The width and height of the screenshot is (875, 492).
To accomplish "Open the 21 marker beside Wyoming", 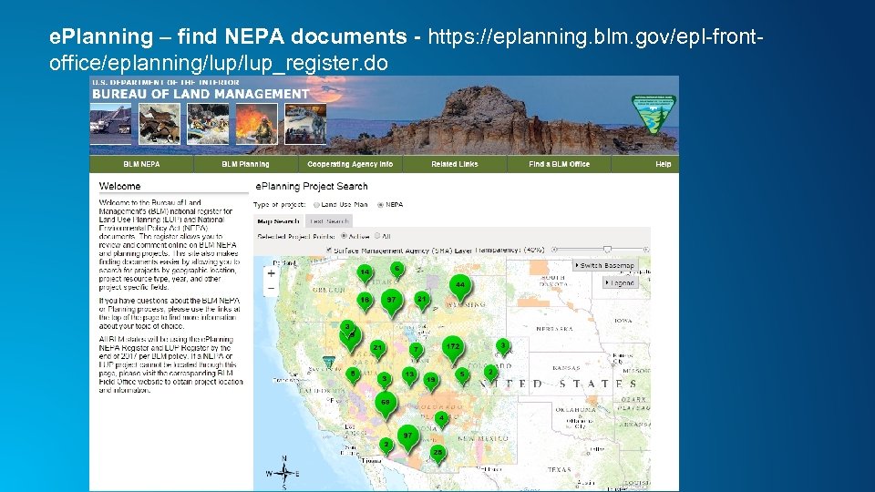I will click(x=422, y=302).
